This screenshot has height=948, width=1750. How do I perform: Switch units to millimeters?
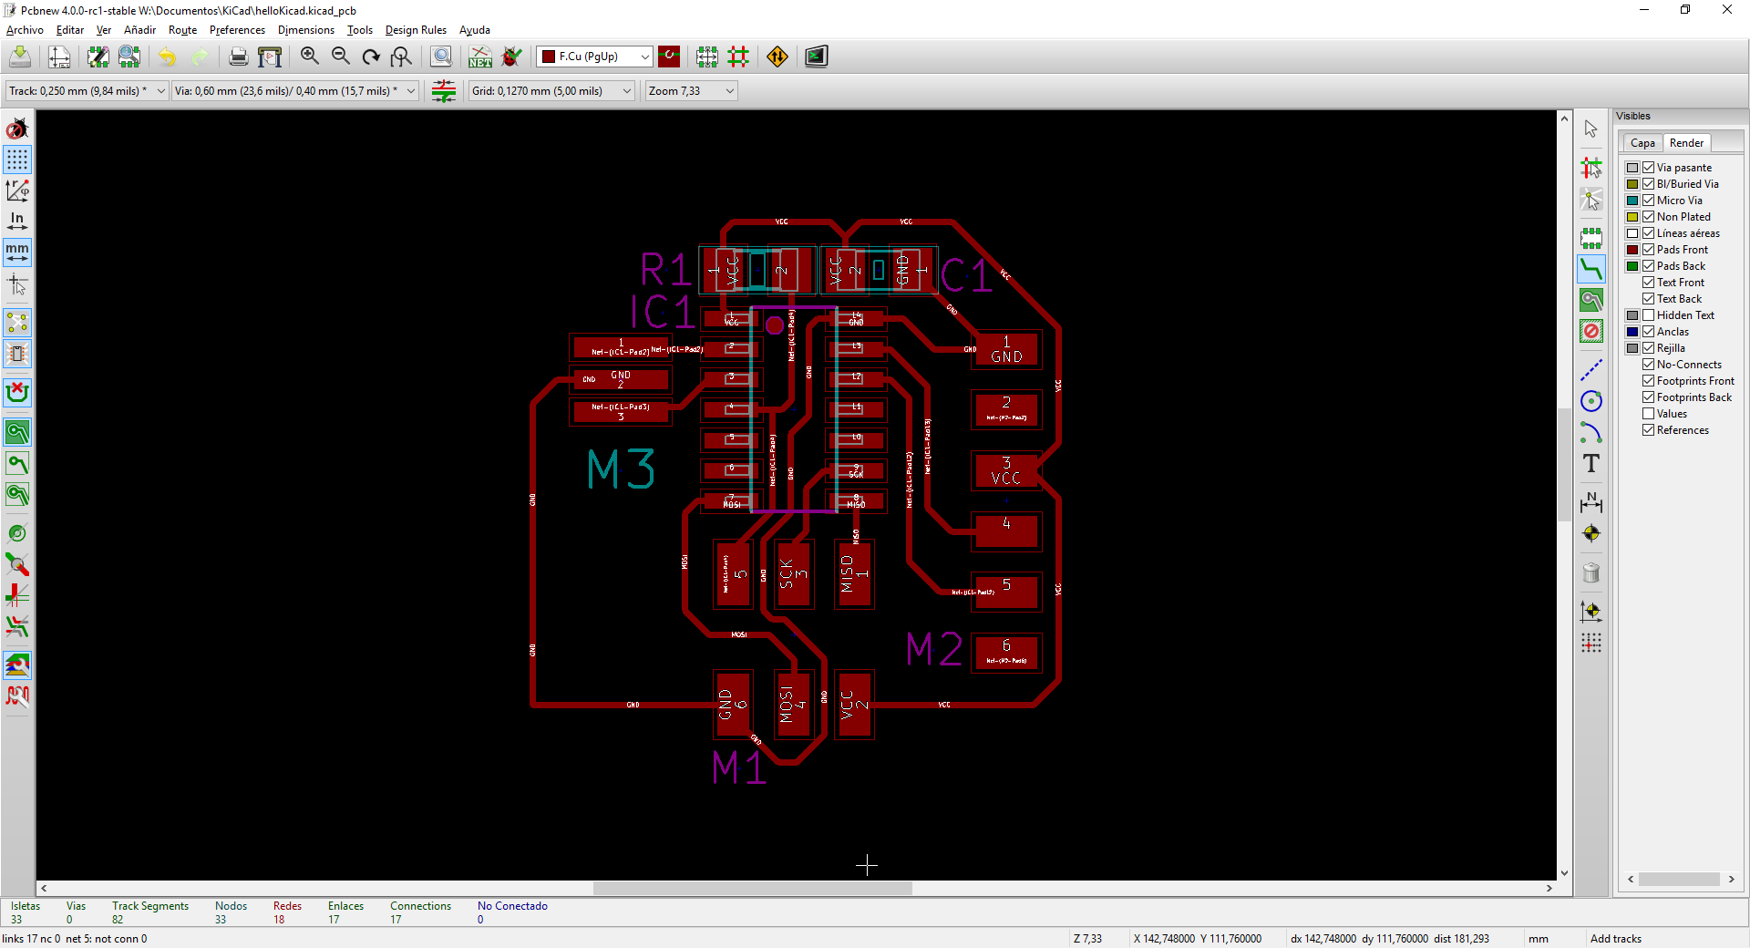pyautogui.click(x=17, y=252)
